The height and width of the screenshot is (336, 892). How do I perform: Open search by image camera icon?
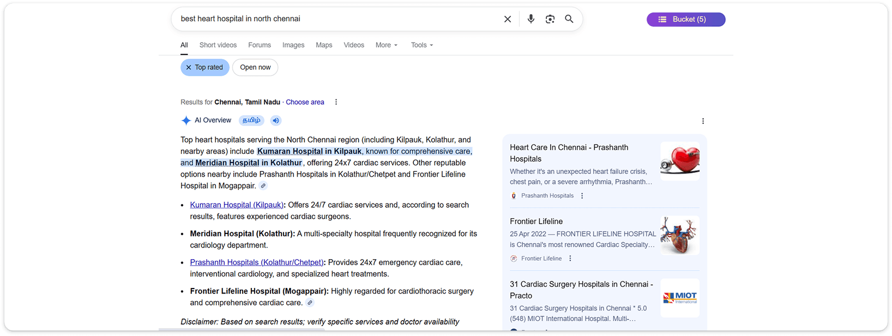pos(550,19)
